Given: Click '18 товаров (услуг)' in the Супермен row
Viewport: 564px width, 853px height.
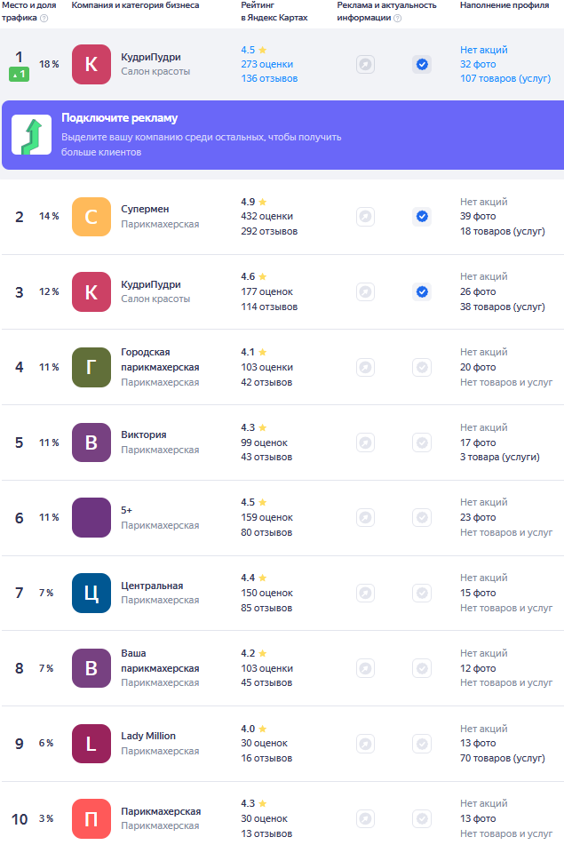Looking at the screenshot, I should [x=503, y=231].
